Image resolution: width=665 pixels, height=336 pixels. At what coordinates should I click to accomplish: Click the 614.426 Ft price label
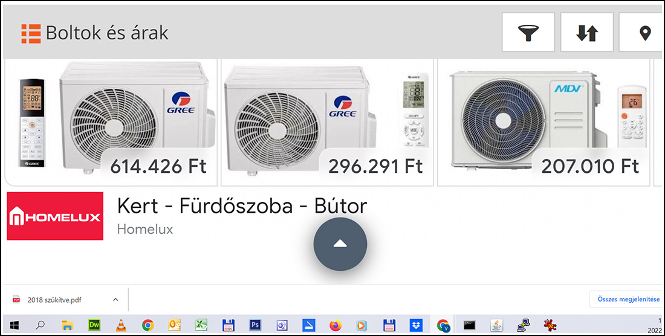[x=158, y=167]
